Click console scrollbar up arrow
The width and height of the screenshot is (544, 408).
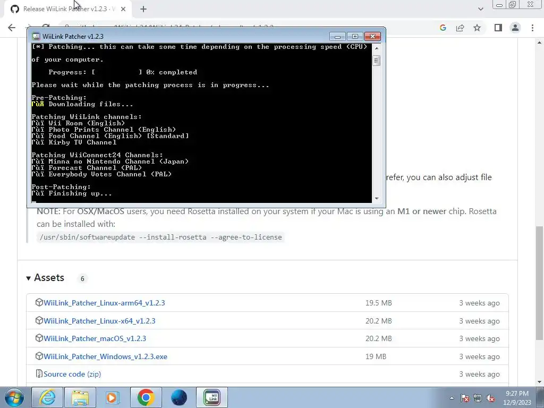click(x=377, y=48)
